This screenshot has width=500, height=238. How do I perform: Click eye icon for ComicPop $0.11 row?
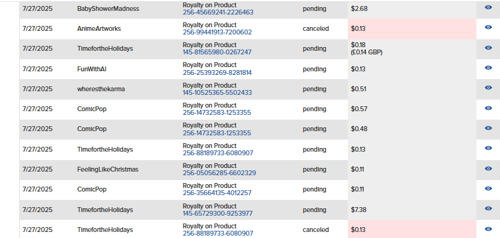488,188
